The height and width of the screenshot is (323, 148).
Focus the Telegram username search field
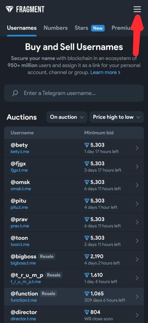[74, 93]
